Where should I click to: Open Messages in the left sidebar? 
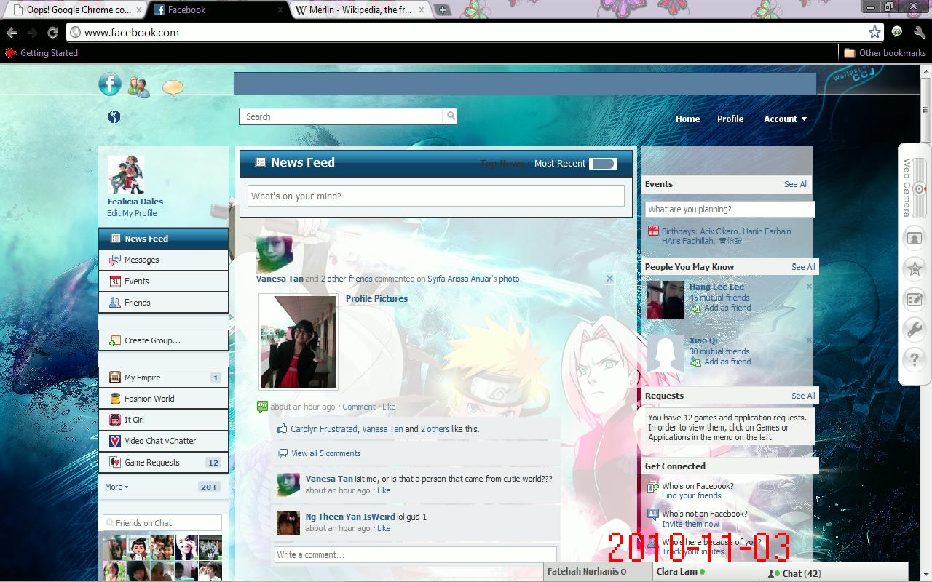(x=163, y=260)
